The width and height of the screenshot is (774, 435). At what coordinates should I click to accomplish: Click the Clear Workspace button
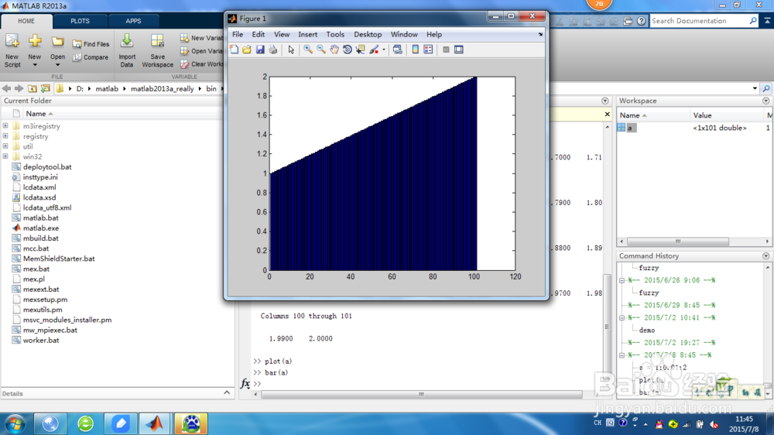click(202, 64)
